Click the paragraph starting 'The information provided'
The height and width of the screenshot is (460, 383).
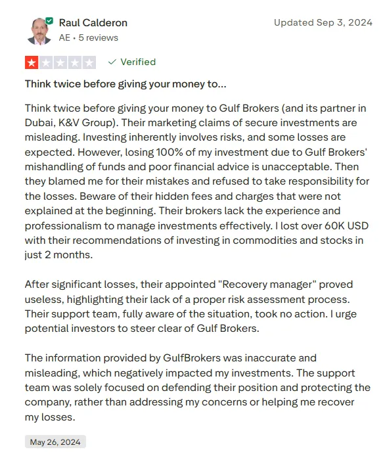[x=198, y=387]
